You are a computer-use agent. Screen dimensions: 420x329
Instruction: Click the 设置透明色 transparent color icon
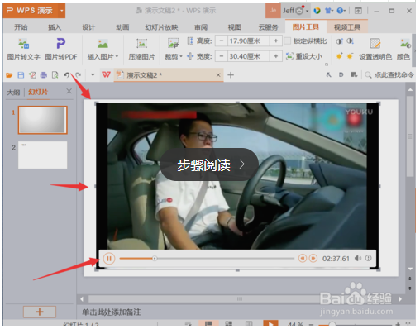coord(375,44)
